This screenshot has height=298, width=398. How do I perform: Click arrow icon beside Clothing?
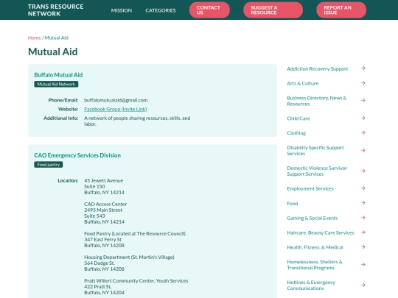363,132
